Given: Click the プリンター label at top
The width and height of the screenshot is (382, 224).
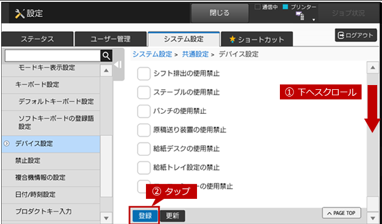Looking at the screenshot, I should (x=303, y=7).
